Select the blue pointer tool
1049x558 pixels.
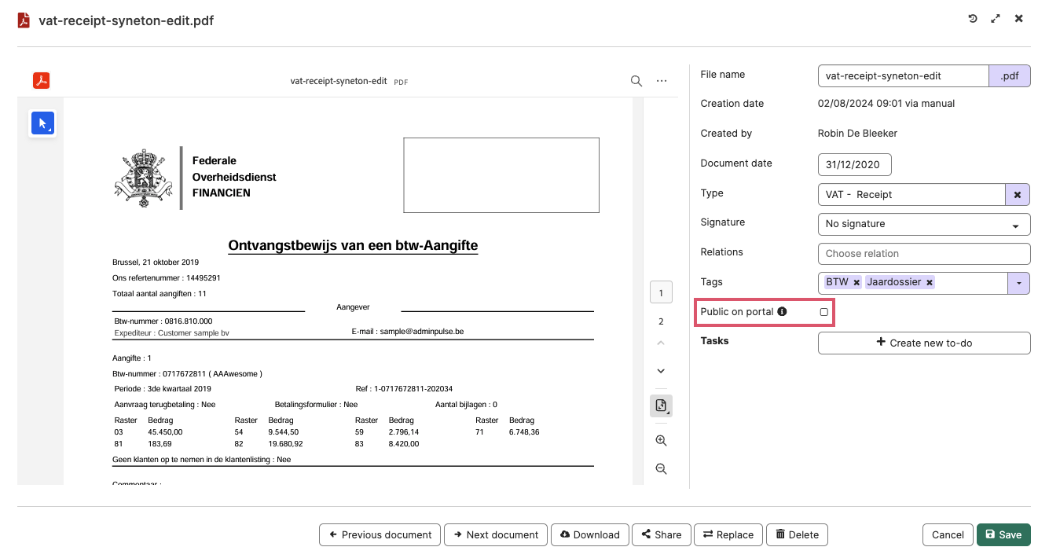[x=42, y=123]
